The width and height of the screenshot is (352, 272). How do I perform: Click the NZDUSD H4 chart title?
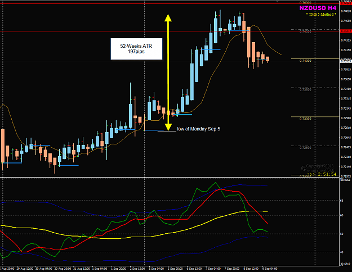pos(318,8)
